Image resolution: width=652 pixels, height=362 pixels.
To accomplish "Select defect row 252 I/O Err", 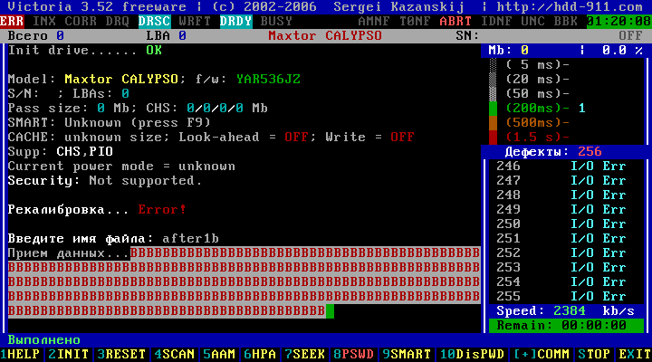I will tap(561, 253).
